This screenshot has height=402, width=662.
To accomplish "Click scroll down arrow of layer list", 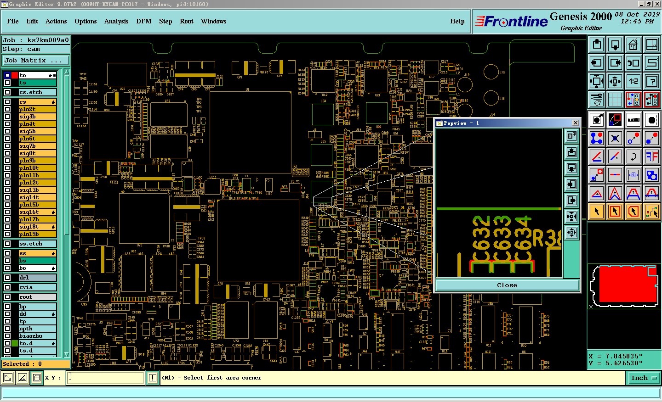I will coord(67,354).
